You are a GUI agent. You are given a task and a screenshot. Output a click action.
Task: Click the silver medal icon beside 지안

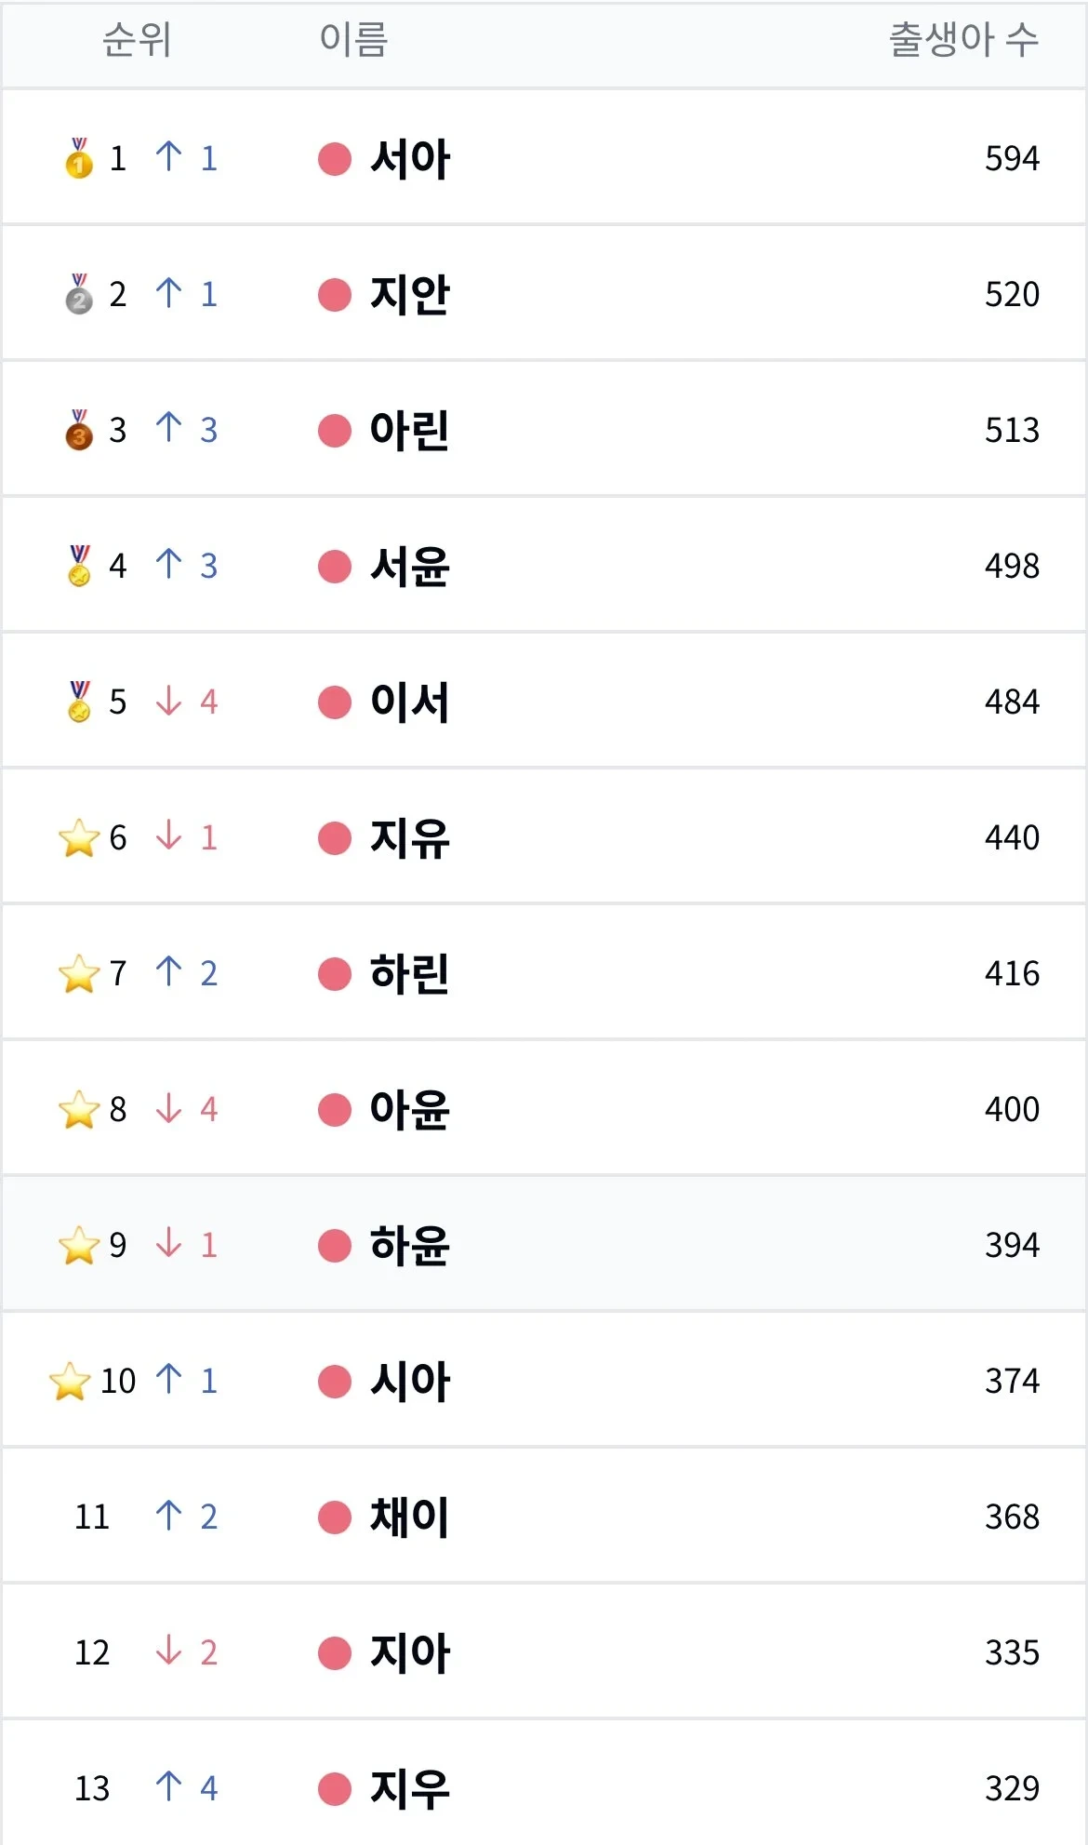(x=79, y=294)
